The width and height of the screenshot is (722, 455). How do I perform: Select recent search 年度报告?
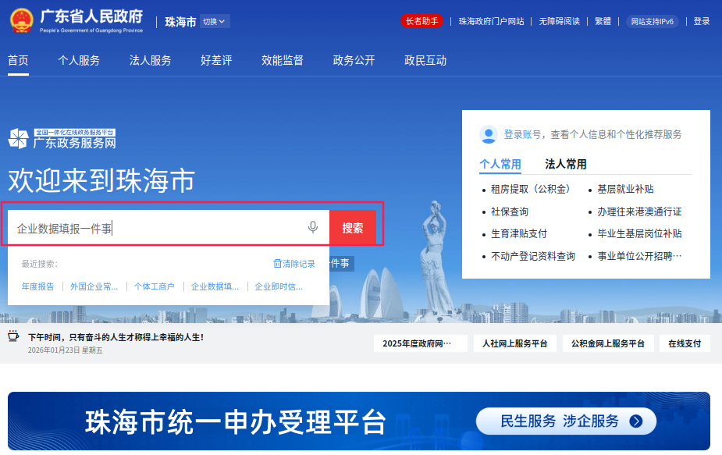click(37, 286)
